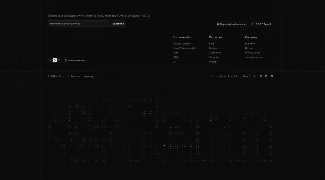Go to the Docs footer link

click(x=175, y=53)
